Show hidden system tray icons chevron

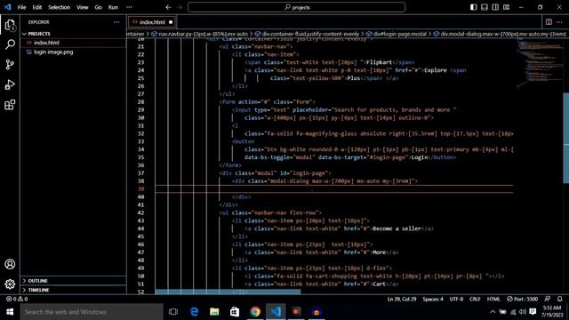pyautogui.click(x=493, y=312)
